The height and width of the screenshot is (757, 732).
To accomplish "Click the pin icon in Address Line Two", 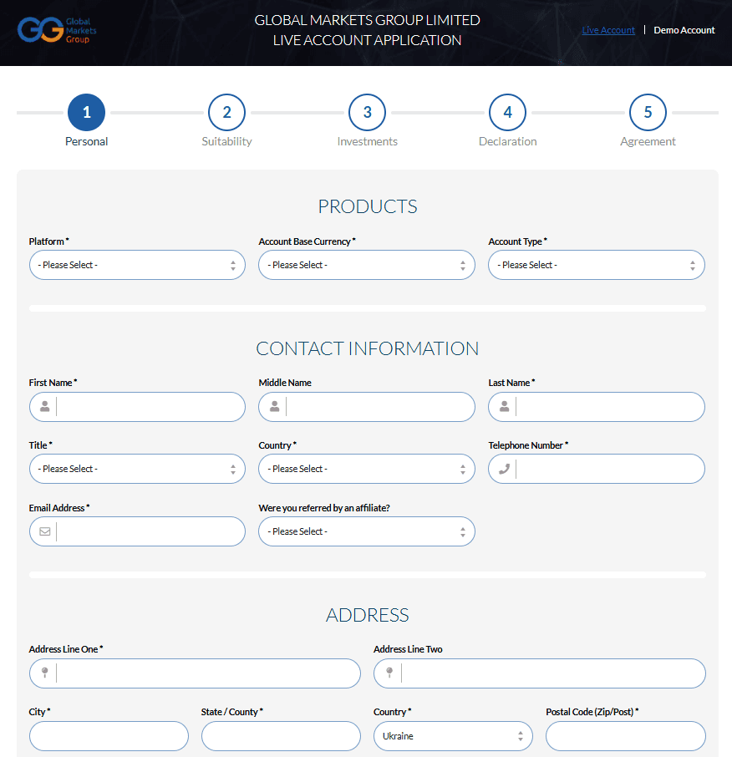I will coord(389,673).
